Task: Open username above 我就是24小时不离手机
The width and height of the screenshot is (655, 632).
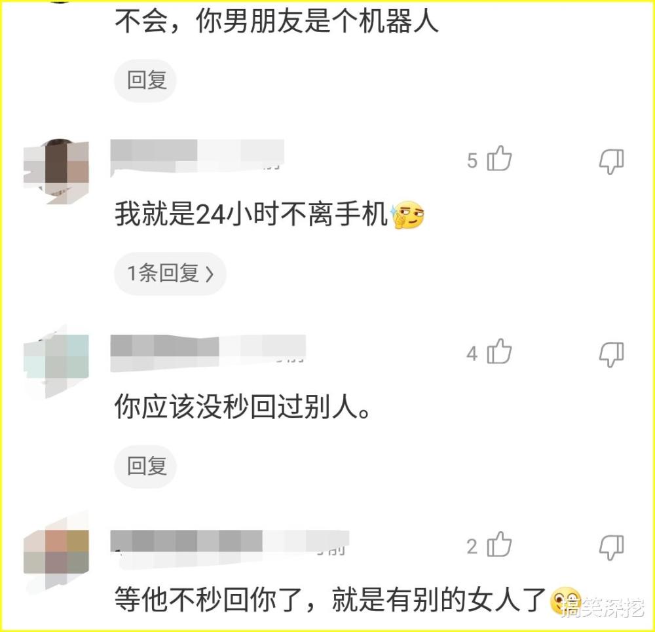Action: (197, 156)
